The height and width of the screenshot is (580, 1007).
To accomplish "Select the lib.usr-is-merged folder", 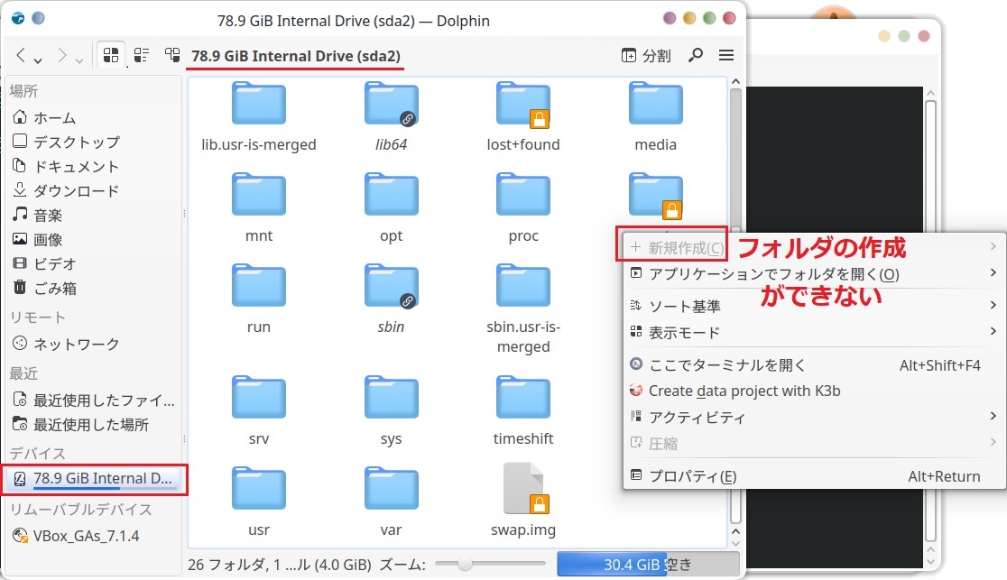I will pyautogui.click(x=259, y=116).
